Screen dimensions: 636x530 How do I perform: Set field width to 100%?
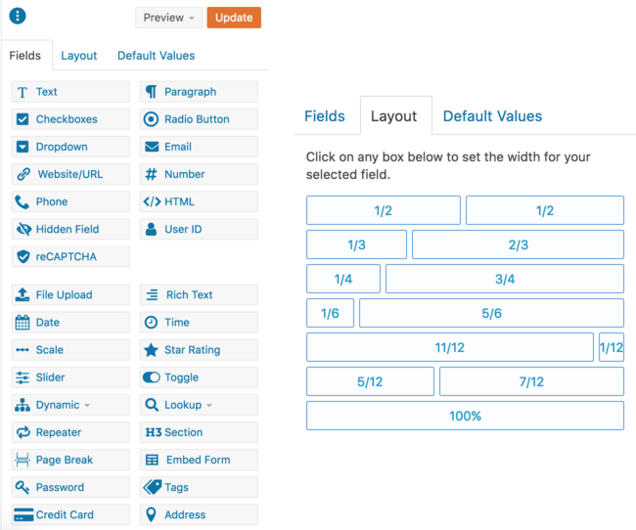pos(465,416)
